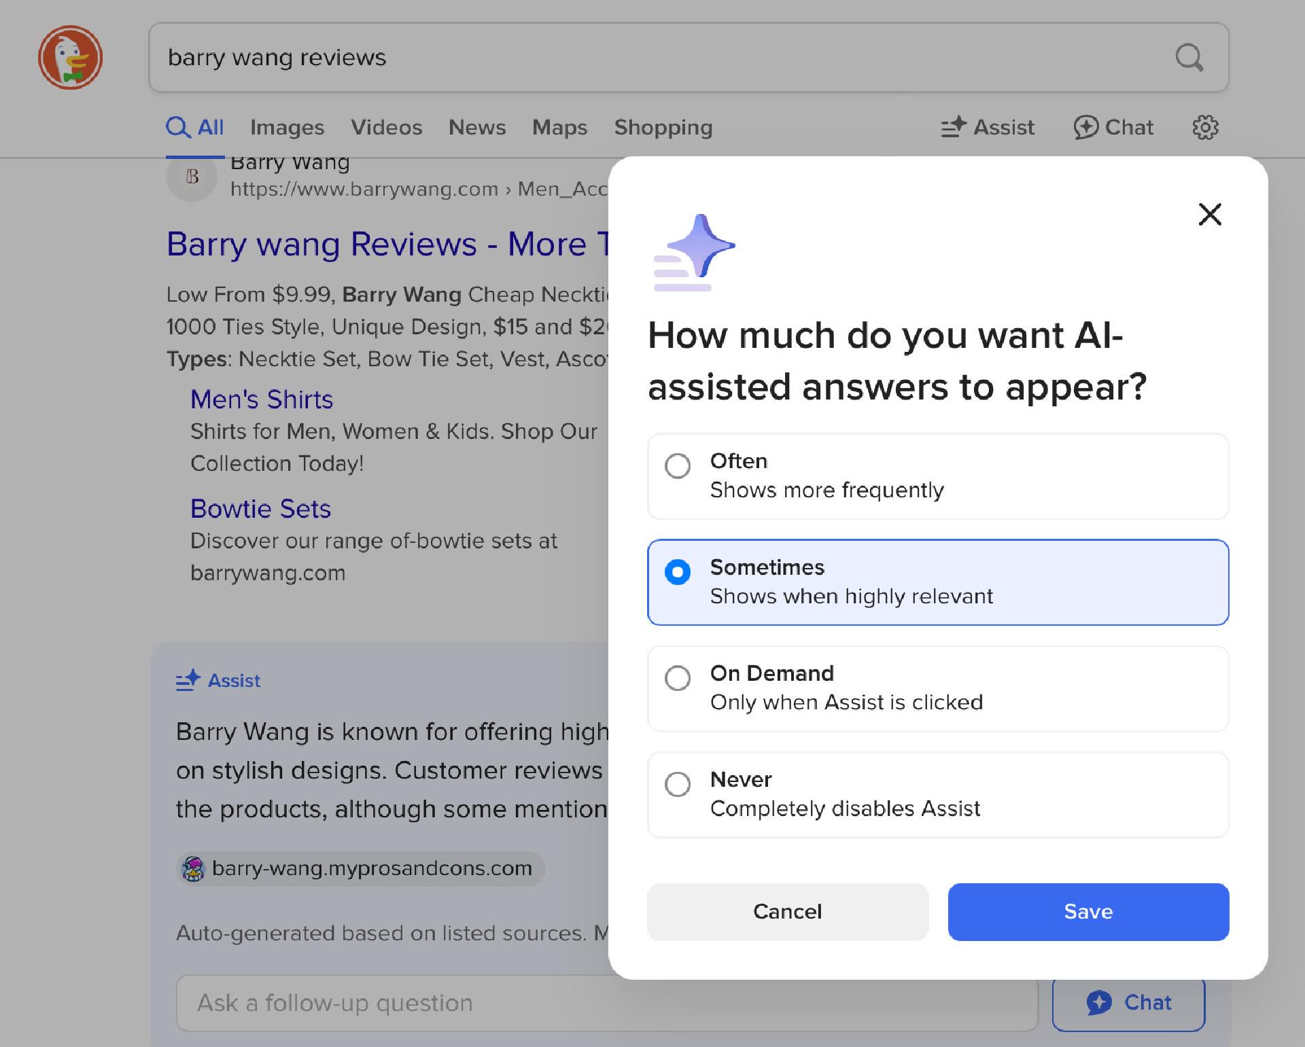
Task: Open the barry-wang.myprosandcons.com source chip
Action: point(360,869)
